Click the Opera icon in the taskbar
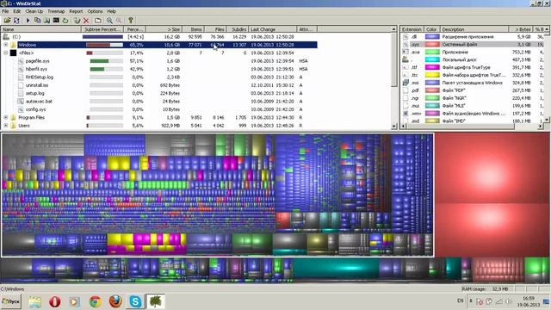This screenshot has height=310, width=551. 55,301
